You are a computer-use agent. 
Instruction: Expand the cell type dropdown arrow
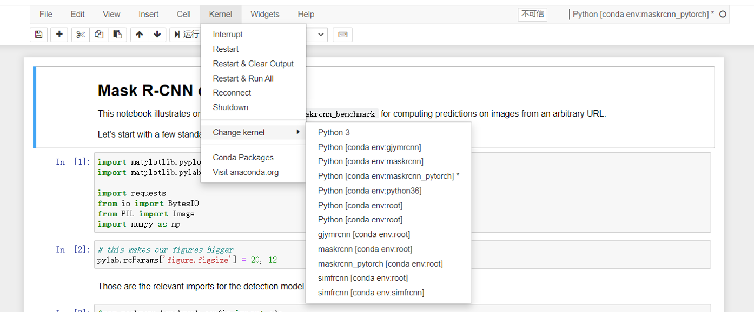[x=321, y=35]
